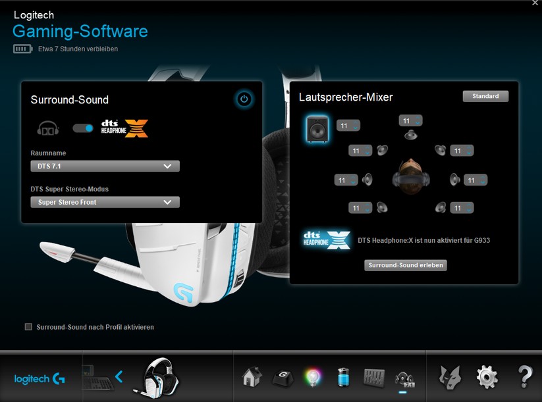This screenshot has height=402, width=542.
Task: Switch the DTS Headphone:X toggle
Action: [82, 128]
